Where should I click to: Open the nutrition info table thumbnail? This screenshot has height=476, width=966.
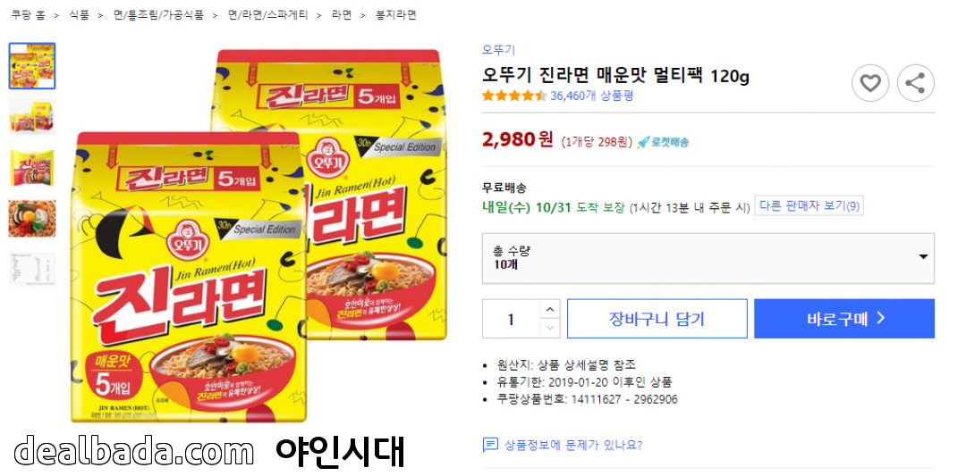[32, 270]
